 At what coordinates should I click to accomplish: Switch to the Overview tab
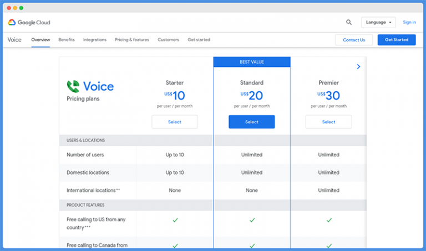tap(40, 40)
